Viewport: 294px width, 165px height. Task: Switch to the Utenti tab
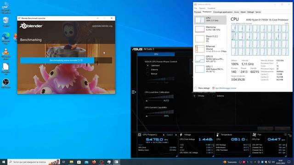coord(243,12)
